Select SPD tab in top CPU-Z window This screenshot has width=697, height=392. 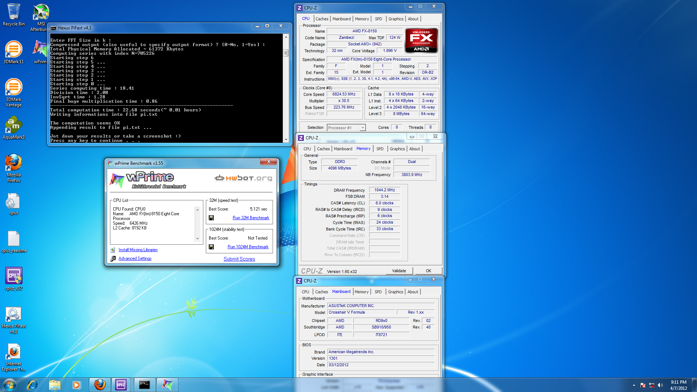[x=378, y=19]
